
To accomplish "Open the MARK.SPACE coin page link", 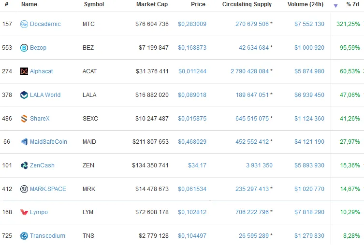I will pyautogui.click(x=48, y=189).
